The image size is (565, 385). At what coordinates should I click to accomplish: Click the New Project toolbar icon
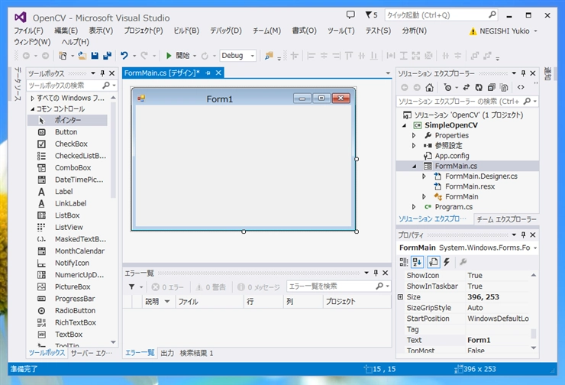(x=63, y=56)
